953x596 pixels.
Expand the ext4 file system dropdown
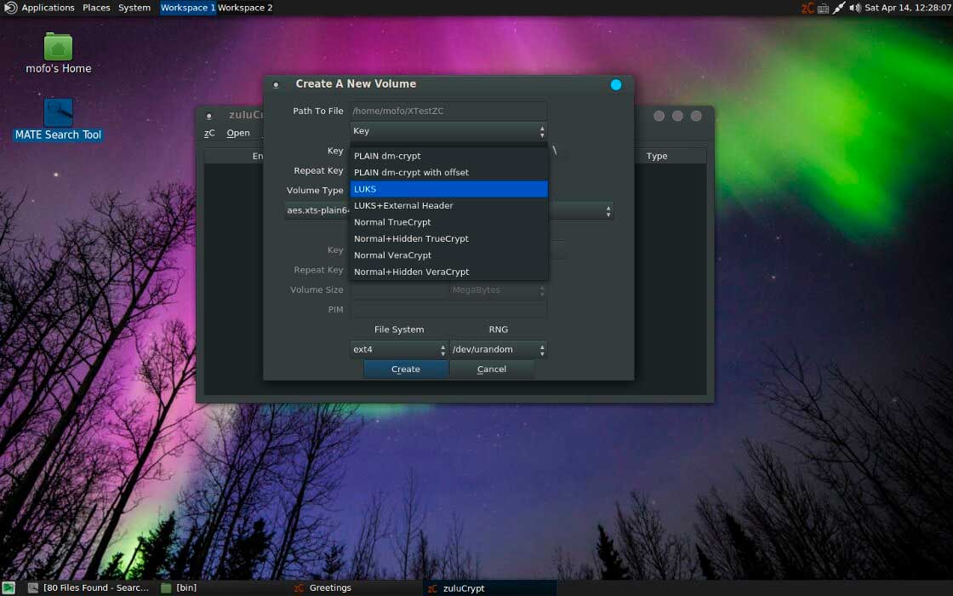(399, 349)
